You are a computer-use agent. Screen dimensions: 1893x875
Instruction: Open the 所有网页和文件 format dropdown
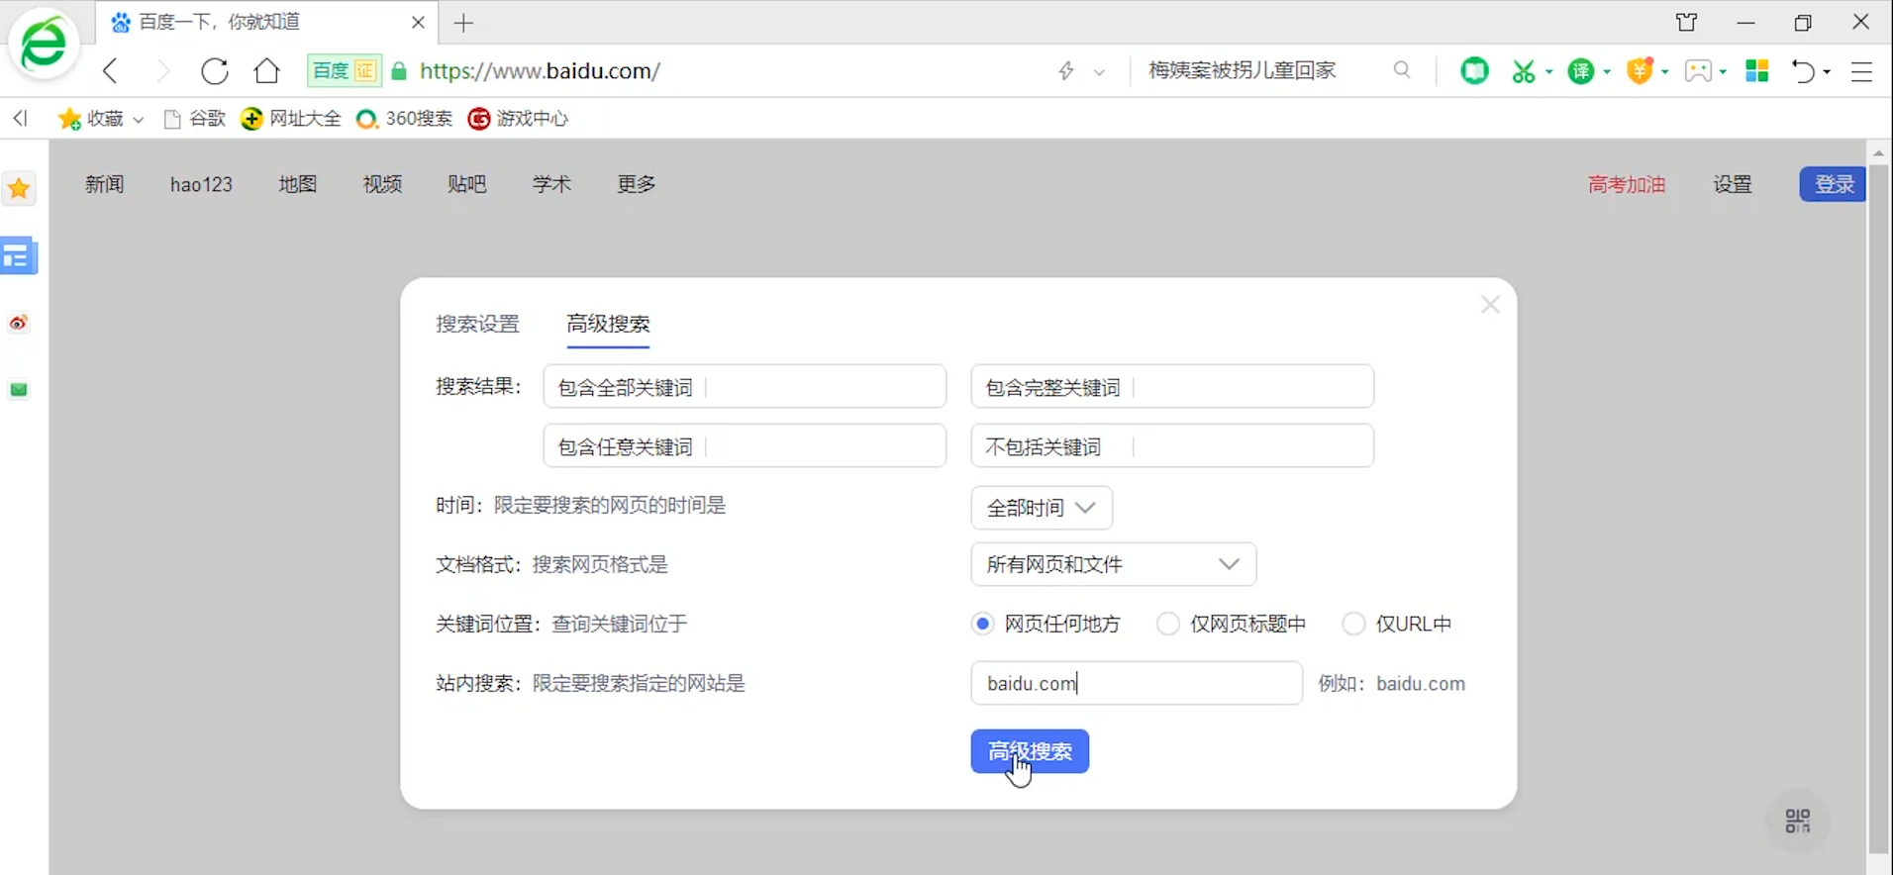click(x=1113, y=564)
